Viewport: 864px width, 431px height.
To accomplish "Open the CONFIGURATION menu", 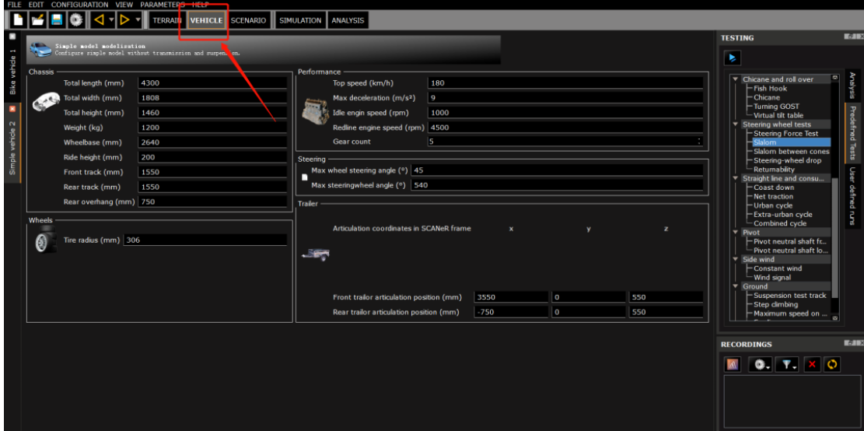I will pyautogui.click(x=79, y=5).
